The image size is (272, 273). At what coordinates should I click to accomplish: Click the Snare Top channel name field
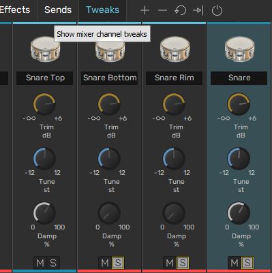[44, 78]
